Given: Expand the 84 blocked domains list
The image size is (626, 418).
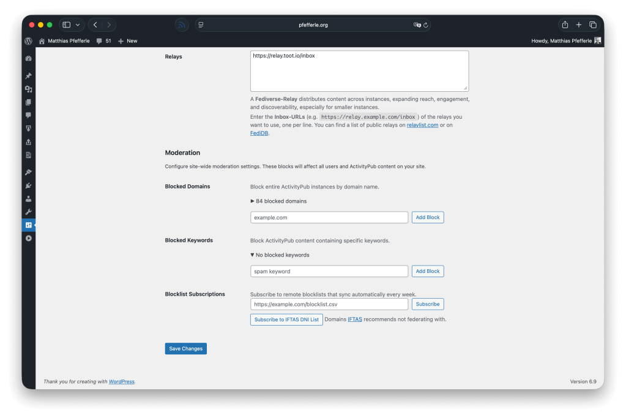Looking at the screenshot, I should pos(278,201).
